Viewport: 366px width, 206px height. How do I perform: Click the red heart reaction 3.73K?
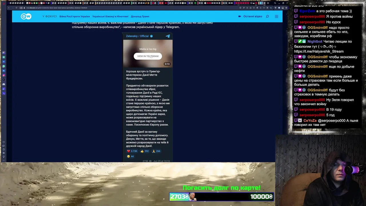[132, 151]
